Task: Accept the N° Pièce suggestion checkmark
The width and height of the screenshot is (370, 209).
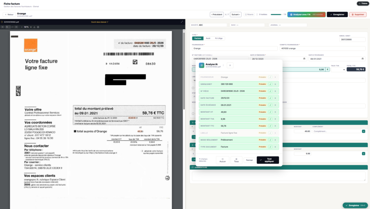Action: pyautogui.click(x=270, y=91)
